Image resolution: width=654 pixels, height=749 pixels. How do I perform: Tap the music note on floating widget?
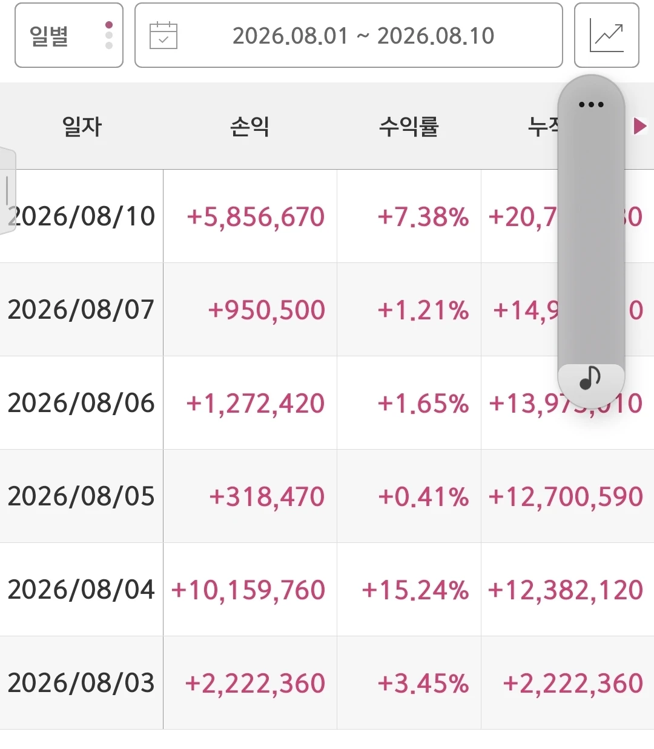tap(590, 379)
